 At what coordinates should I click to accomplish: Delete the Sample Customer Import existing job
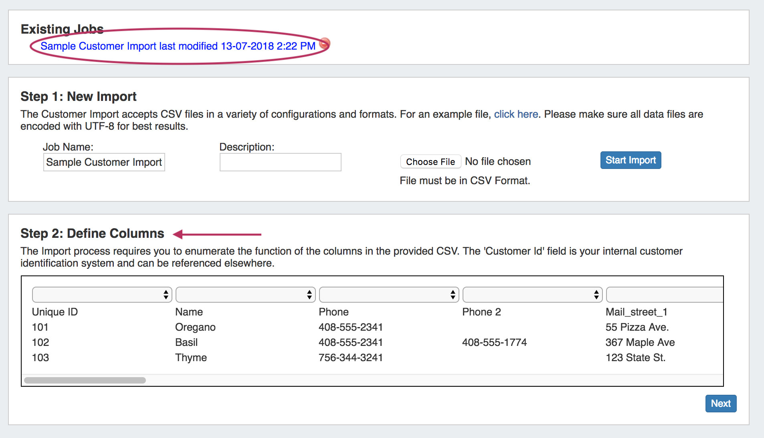click(x=325, y=43)
